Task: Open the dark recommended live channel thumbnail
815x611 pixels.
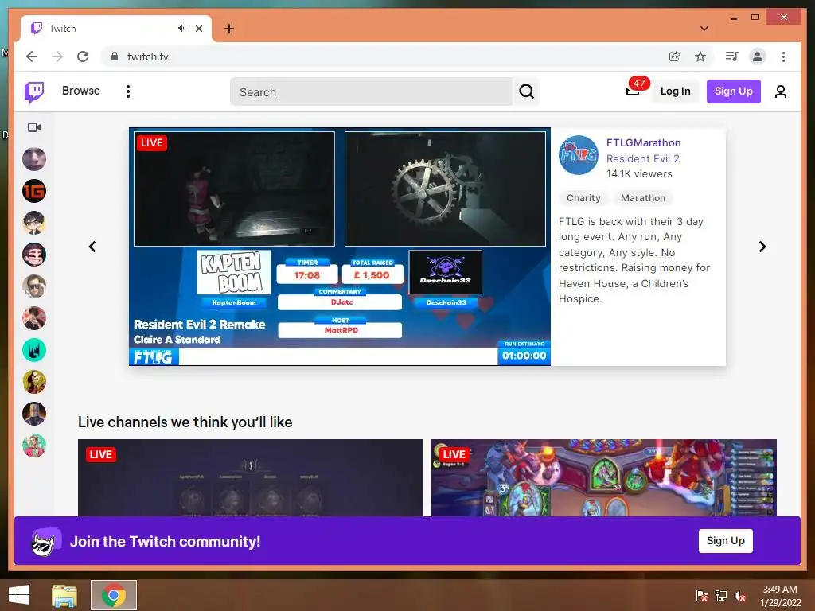Action: (251, 478)
